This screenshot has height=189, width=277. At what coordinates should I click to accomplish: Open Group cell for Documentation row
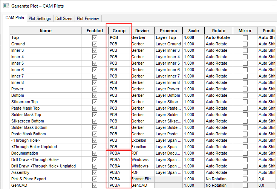119,153
